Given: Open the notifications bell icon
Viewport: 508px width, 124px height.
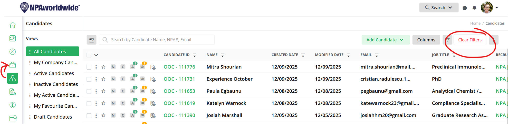Looking at the screenshot, I should tap(474, 8).
